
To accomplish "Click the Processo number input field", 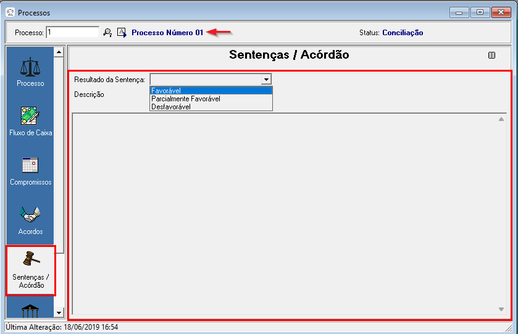I will pos(72,33).
